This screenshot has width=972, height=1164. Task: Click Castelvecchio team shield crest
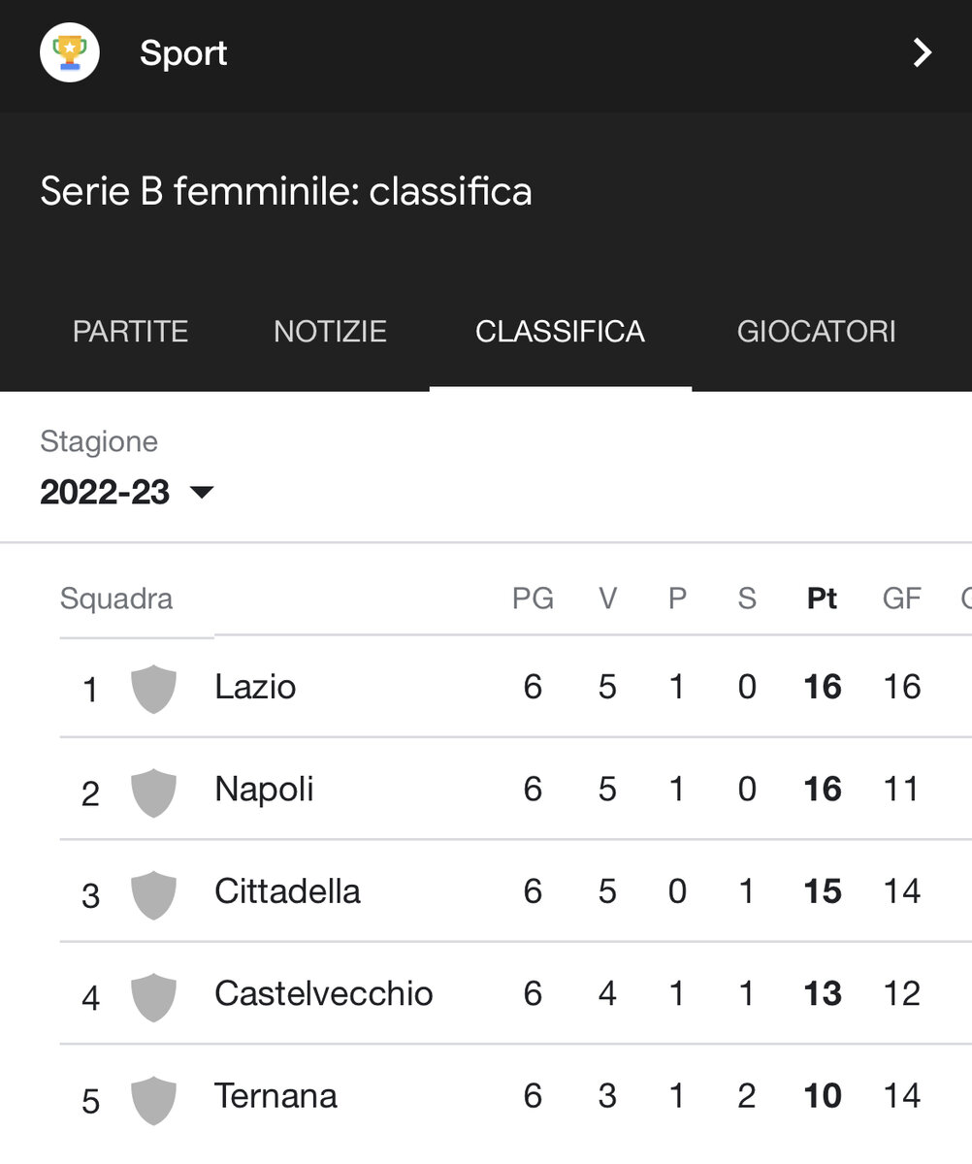click(x=153, y=996)
